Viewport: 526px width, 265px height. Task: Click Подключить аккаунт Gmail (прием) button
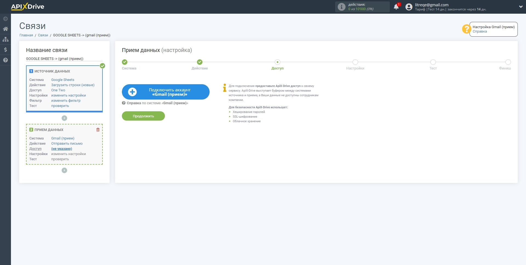pyautogui.click(x=166, y=92)
